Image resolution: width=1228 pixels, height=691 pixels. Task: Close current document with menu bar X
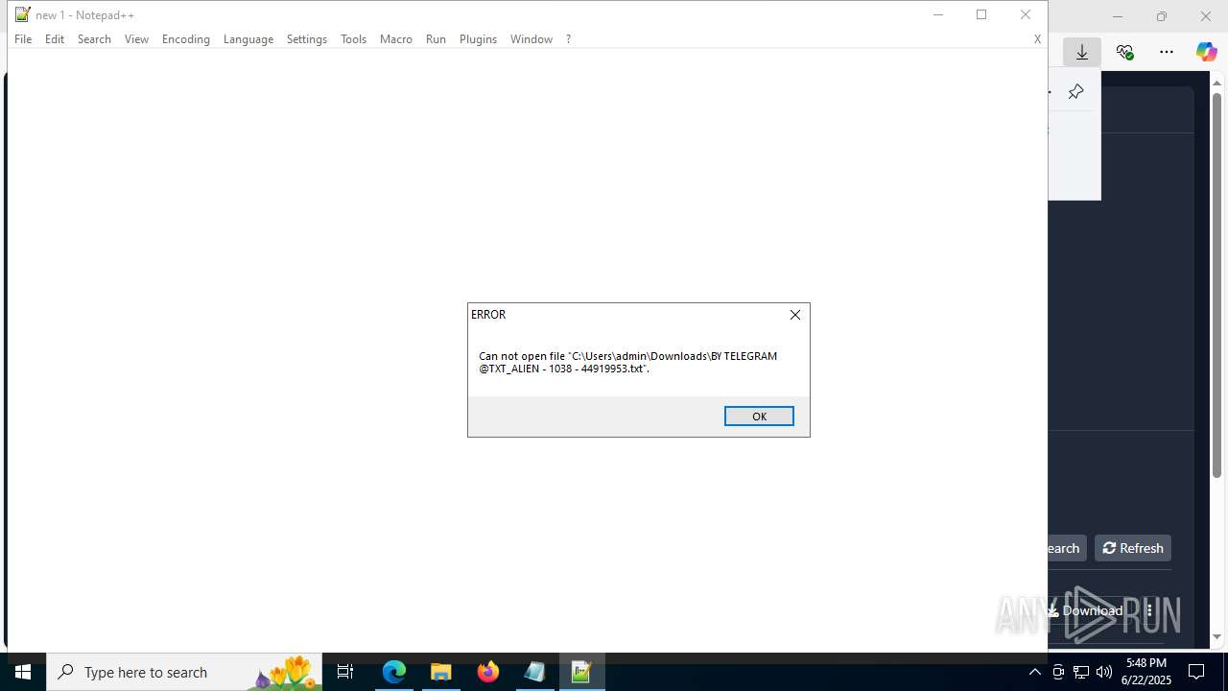[1037, 39]
